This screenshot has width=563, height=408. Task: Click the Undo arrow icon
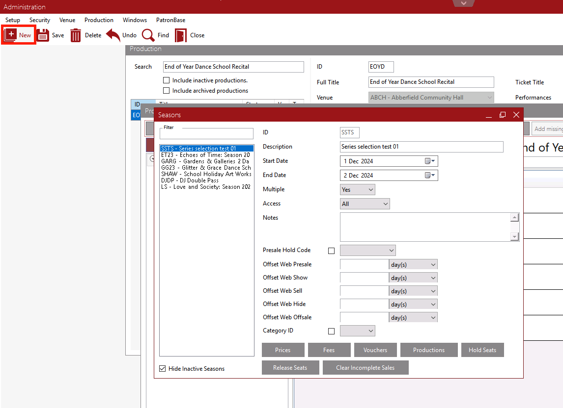click(x=113, y=35)
